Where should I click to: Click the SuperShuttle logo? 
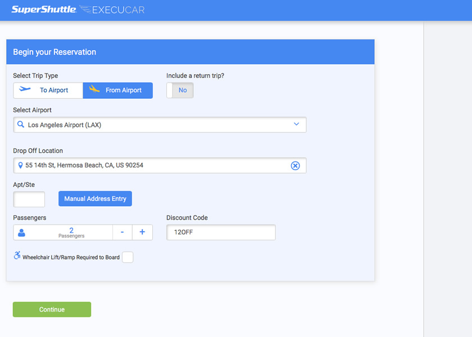pos(44,10)
